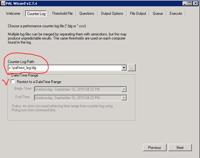Open the Begin Time date dropdown
Screen dimensions: 200x158
124,89
